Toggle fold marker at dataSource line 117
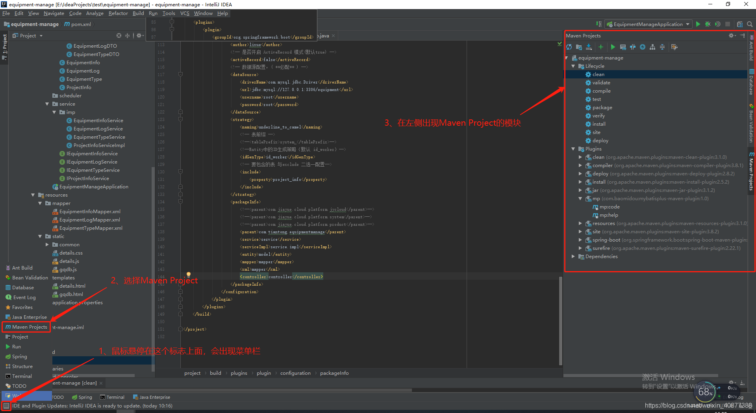Screen dimensions: 756x413 point(180,74)
